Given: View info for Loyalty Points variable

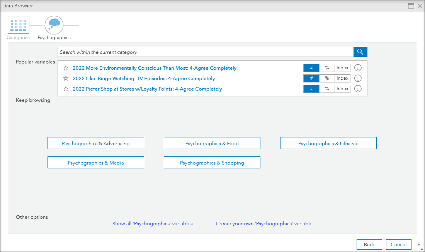Looking at the screenshot, I should 357,88.
